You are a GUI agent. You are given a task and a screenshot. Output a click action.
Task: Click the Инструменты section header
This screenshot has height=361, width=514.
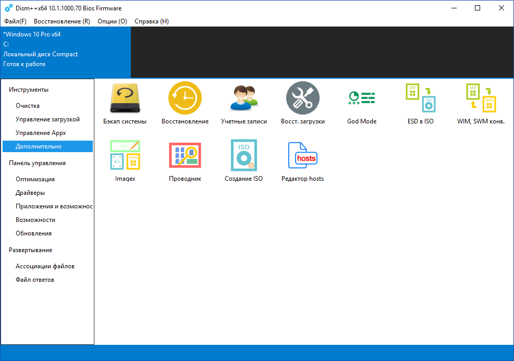[29, 90]
